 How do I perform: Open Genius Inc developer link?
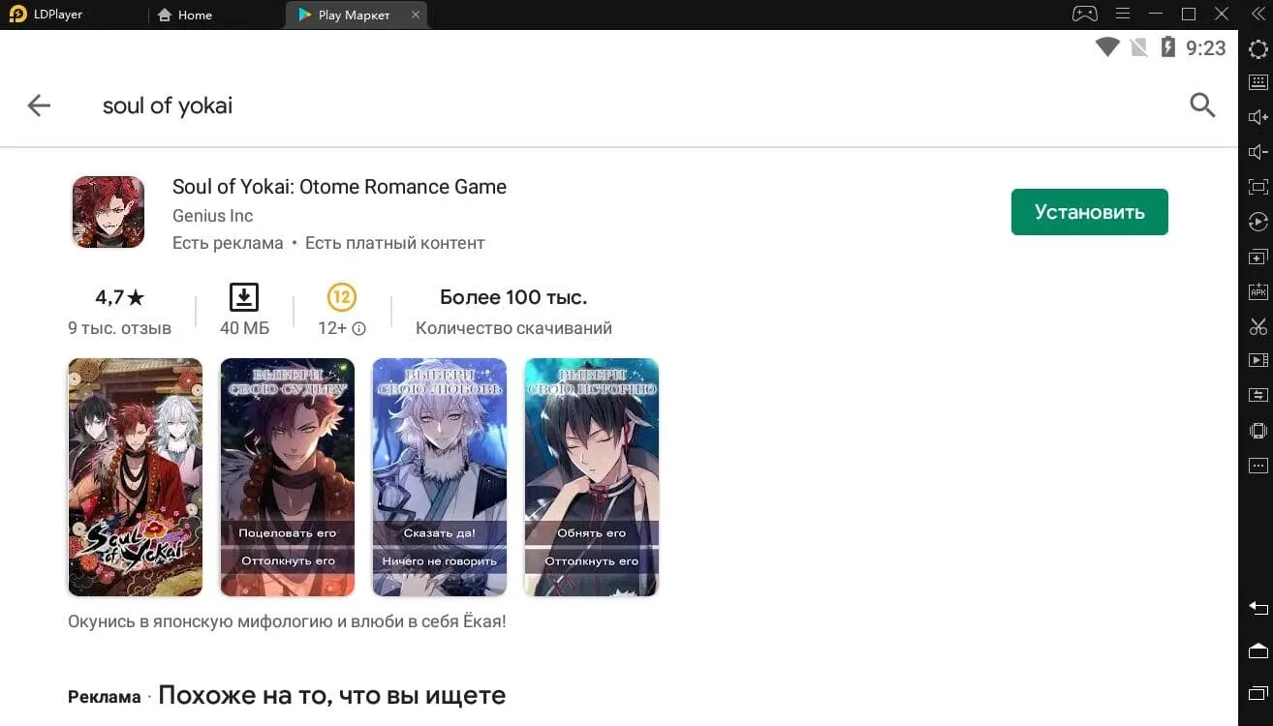coord(212,216)
